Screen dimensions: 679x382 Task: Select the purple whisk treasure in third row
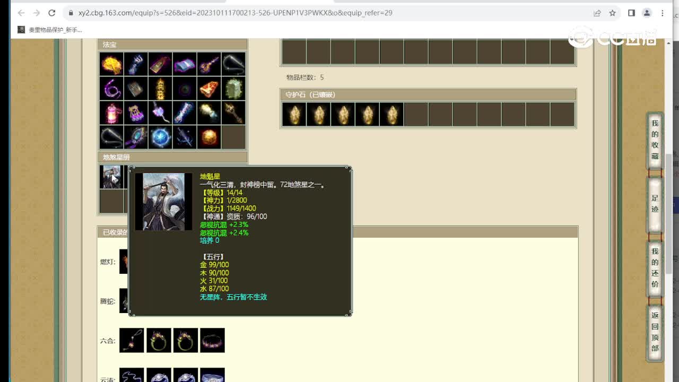point(160,112)
